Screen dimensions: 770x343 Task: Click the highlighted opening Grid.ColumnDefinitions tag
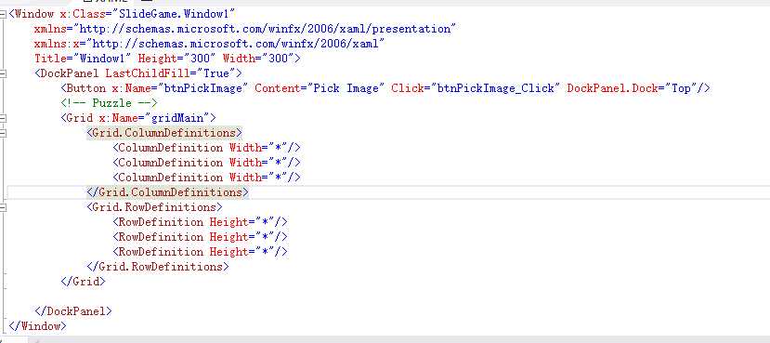pos(164,133)
